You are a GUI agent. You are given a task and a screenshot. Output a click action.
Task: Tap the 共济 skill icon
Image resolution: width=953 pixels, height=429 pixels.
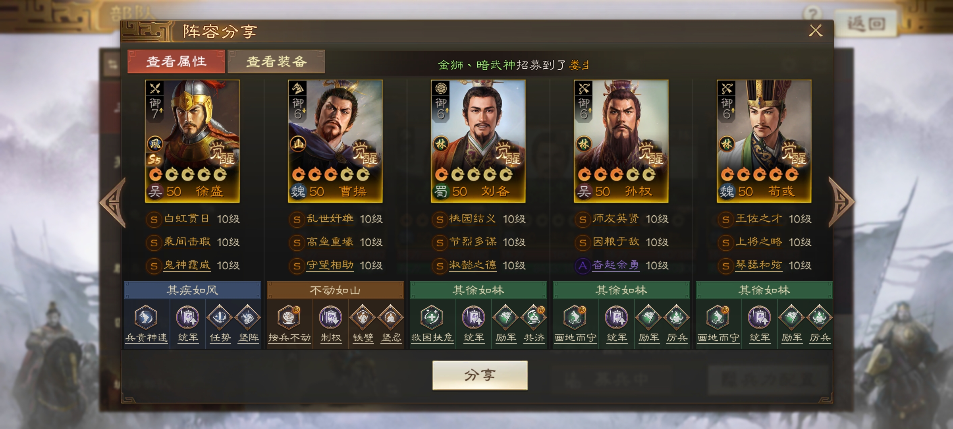(534, 317)
